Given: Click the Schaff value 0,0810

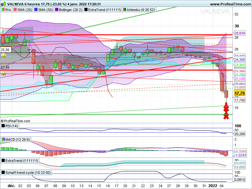Looking at the screenshot, I should 240,180.
